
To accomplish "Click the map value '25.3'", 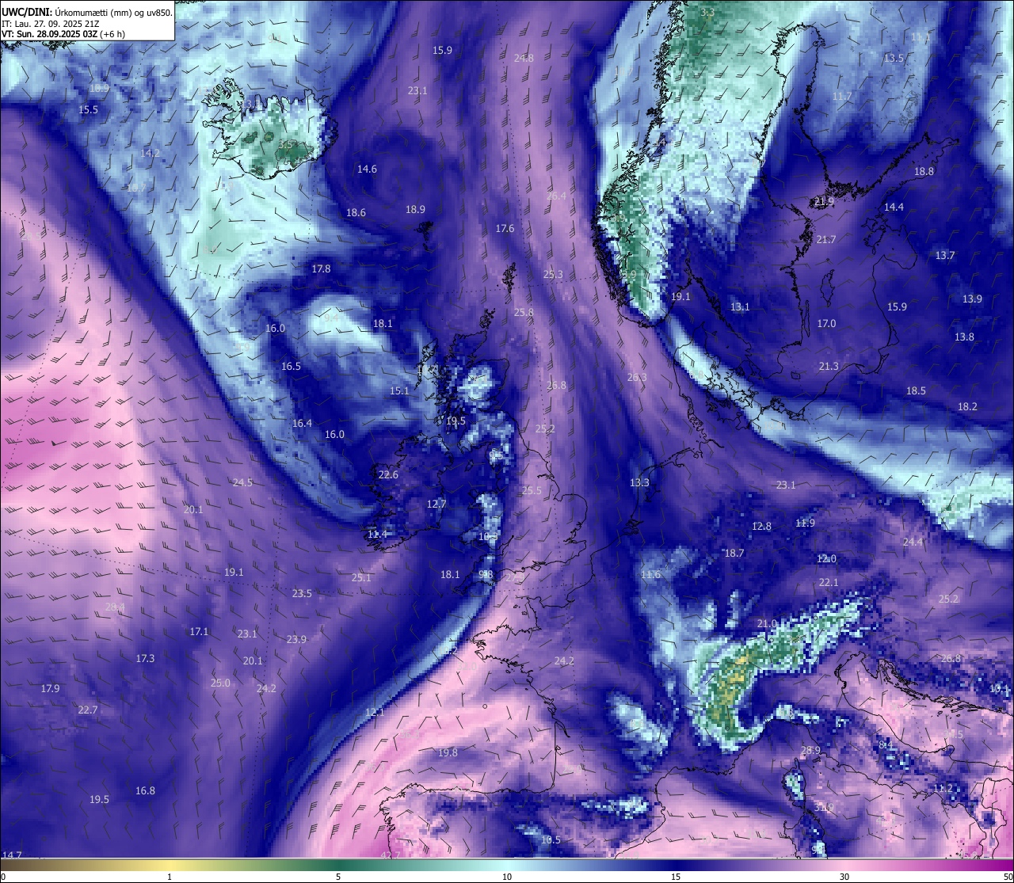I will pyautogui.click(x=553, y=275).
